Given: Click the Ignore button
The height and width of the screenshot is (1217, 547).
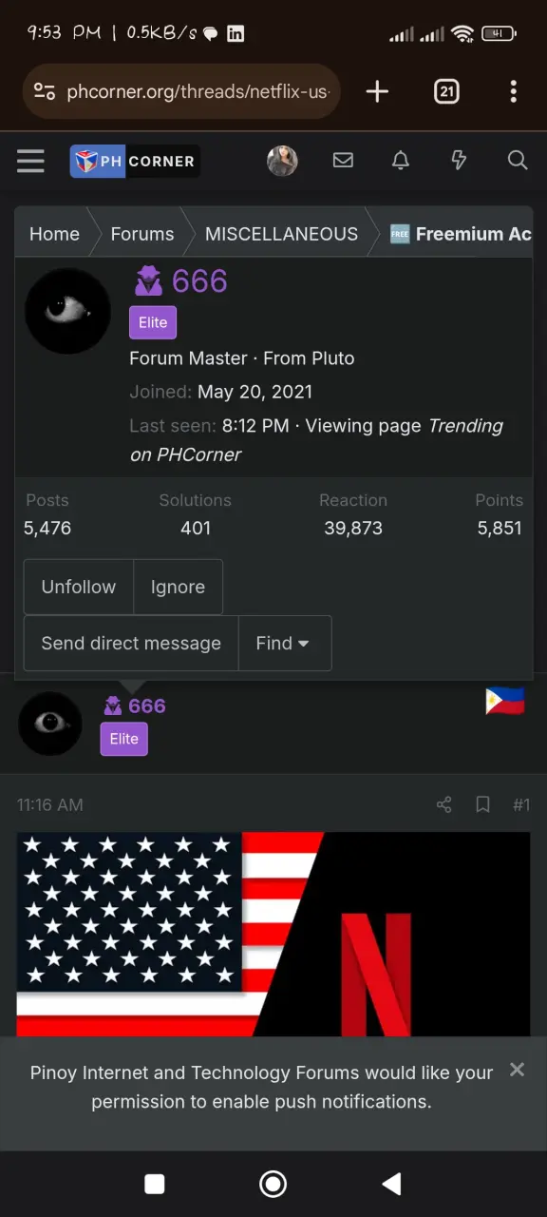Looking at the screenshot, I should tap(178, 587).
